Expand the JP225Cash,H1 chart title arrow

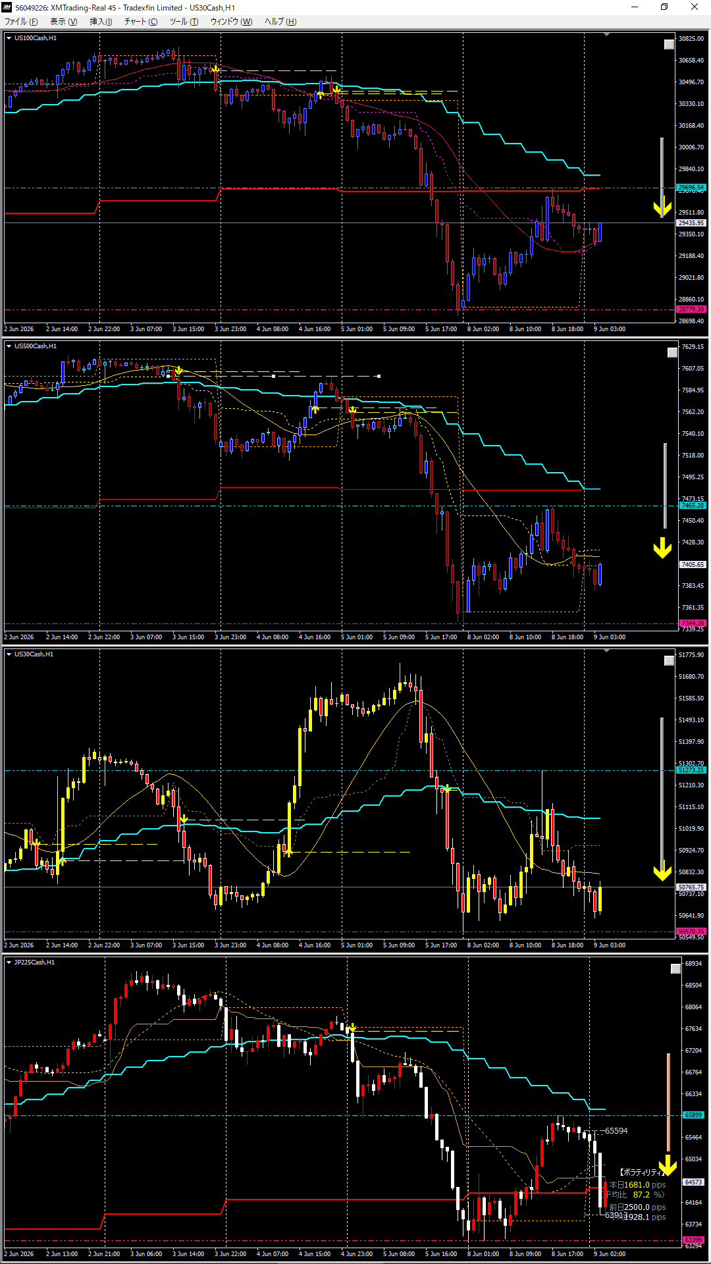(9, 962)
